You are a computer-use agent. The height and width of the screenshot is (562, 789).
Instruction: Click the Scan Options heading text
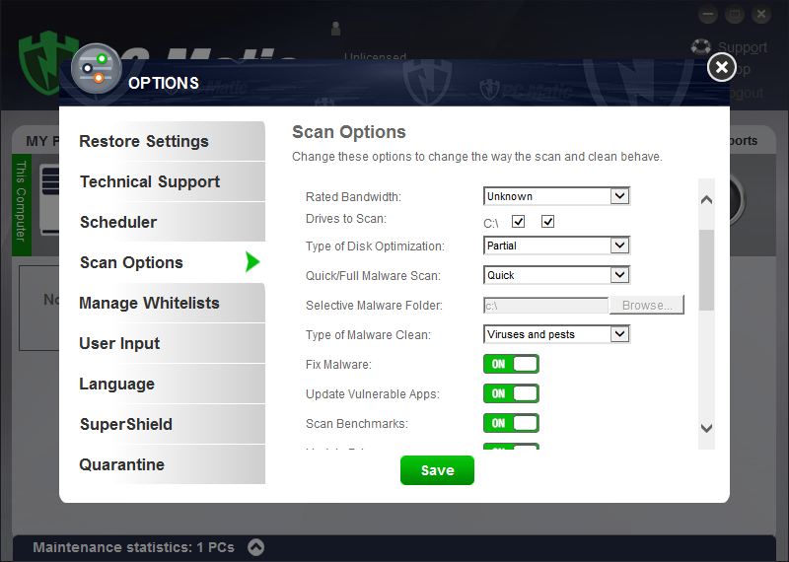(x=349, y=132)
